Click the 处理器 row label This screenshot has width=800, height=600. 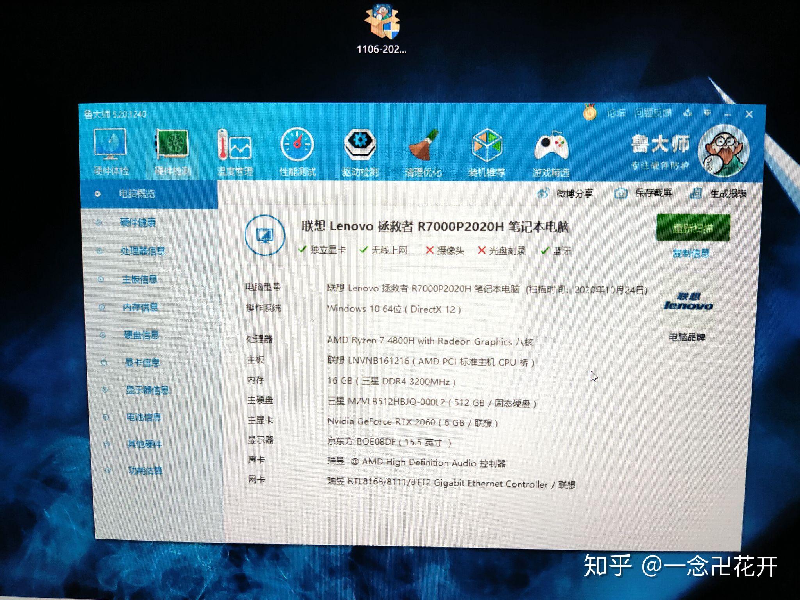coord(259,339)
